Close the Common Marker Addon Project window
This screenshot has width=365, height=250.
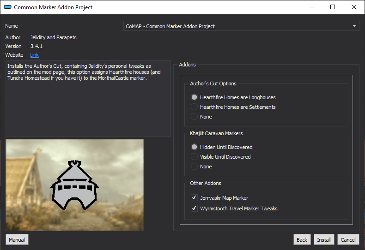point(354,7)
